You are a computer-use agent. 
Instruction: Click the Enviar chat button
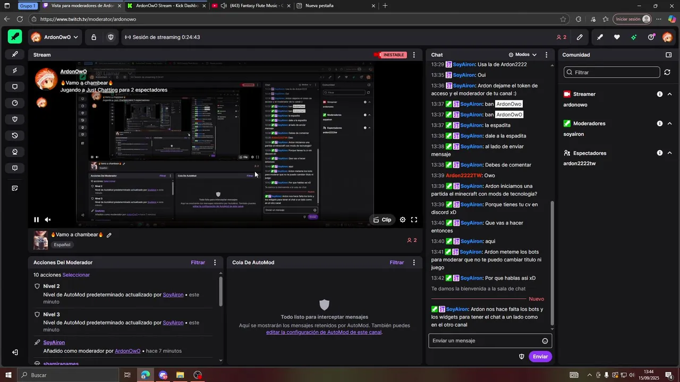pyautogui.click(x=540, y=357)
